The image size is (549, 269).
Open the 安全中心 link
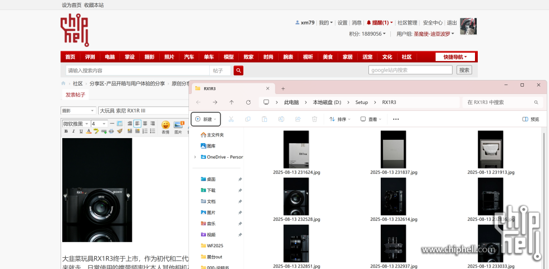coord(433,23)
